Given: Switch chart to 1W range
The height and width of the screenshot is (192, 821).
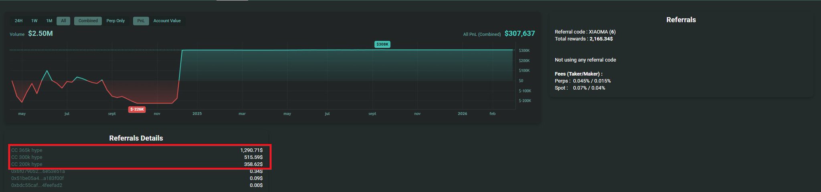Looking at the screenshot, I should pyautogui.click(x=34, y=21).
